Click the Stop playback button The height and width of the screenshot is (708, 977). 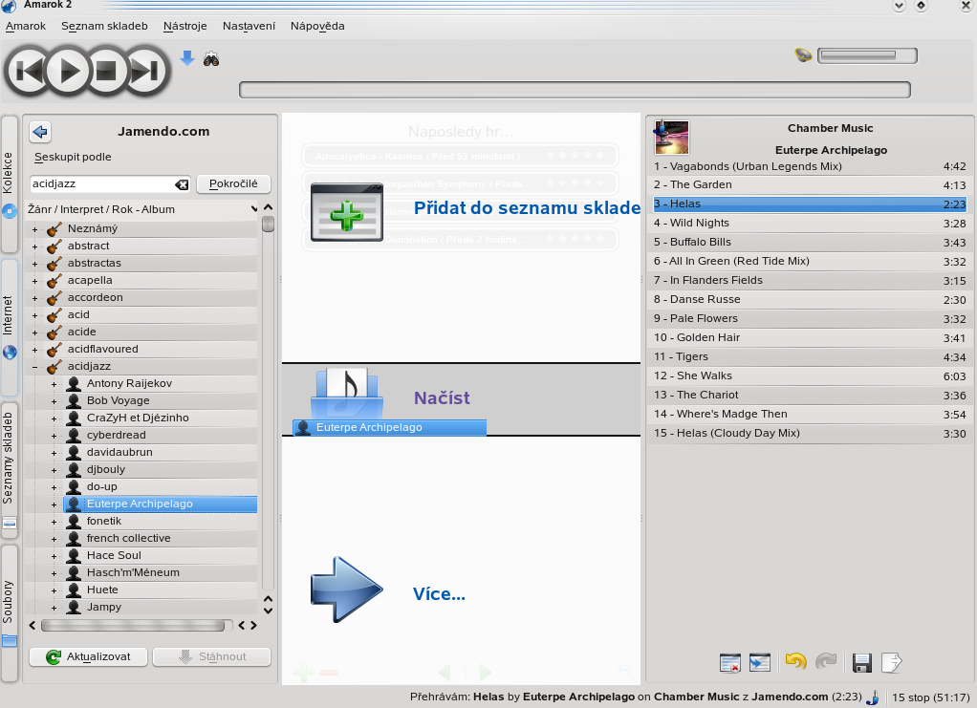[104, 71]
